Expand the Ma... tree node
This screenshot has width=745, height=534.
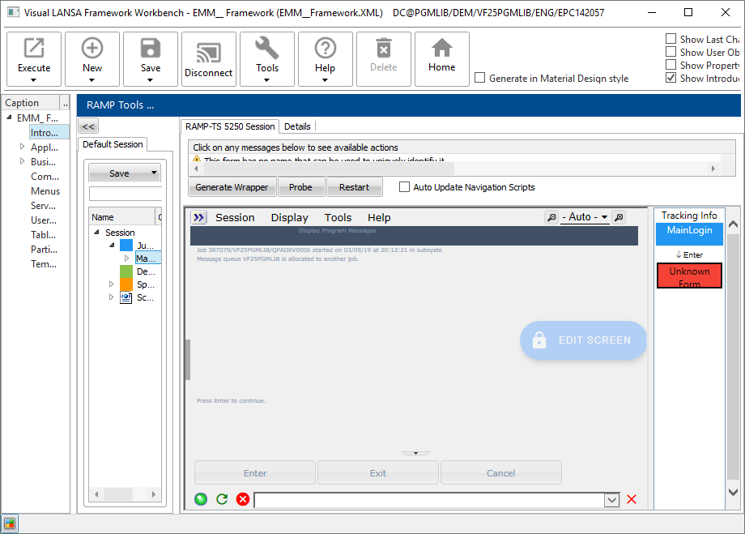coord(126,258)
